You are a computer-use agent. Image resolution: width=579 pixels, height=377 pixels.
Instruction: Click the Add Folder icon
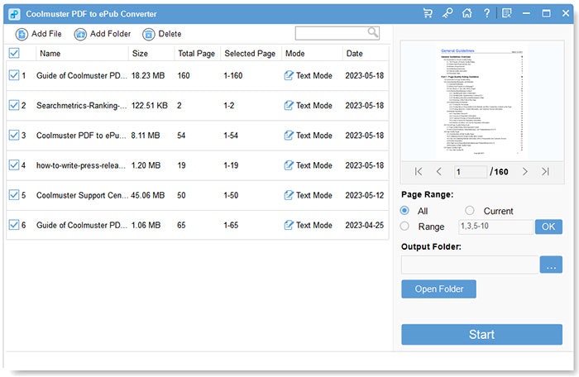tap(80, 35)
